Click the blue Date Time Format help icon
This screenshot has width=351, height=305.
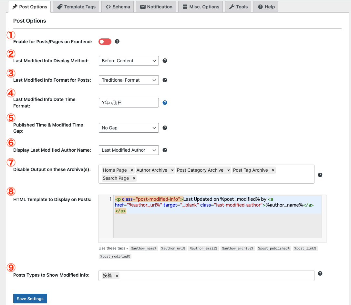[165, 103]
